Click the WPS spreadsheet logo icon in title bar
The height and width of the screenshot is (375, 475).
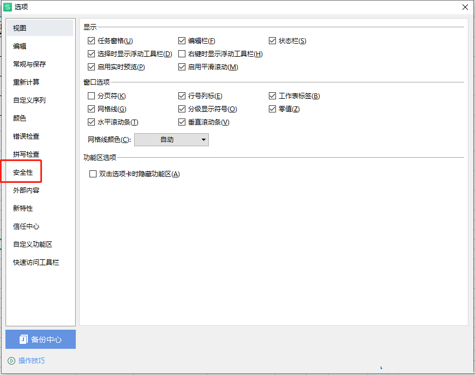click(7, 7)
